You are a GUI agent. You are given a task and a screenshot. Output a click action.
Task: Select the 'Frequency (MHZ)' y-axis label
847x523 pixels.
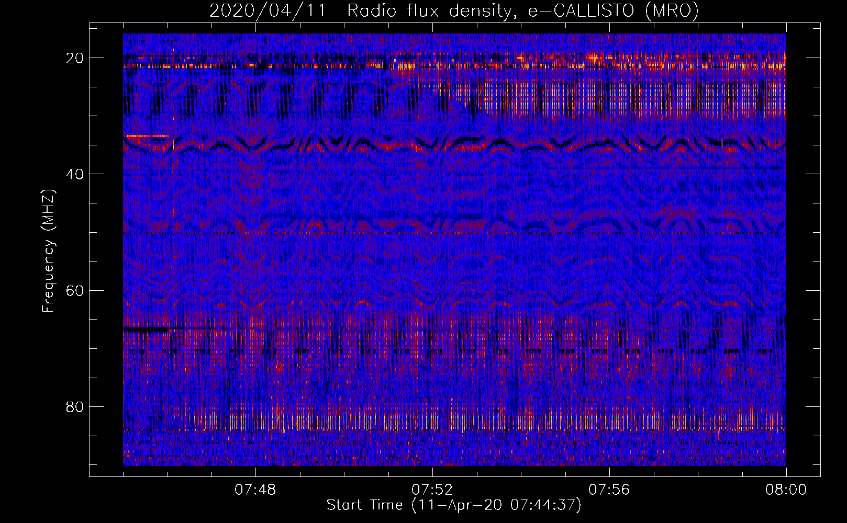[48, 251]
